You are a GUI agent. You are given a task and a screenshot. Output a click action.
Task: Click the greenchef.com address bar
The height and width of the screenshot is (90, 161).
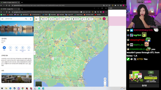(x=58, y=5)
